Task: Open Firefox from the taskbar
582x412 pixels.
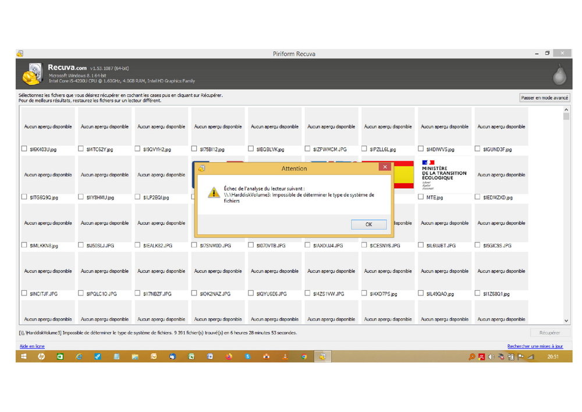Action: pyautogui.click(x=228, y=357)
